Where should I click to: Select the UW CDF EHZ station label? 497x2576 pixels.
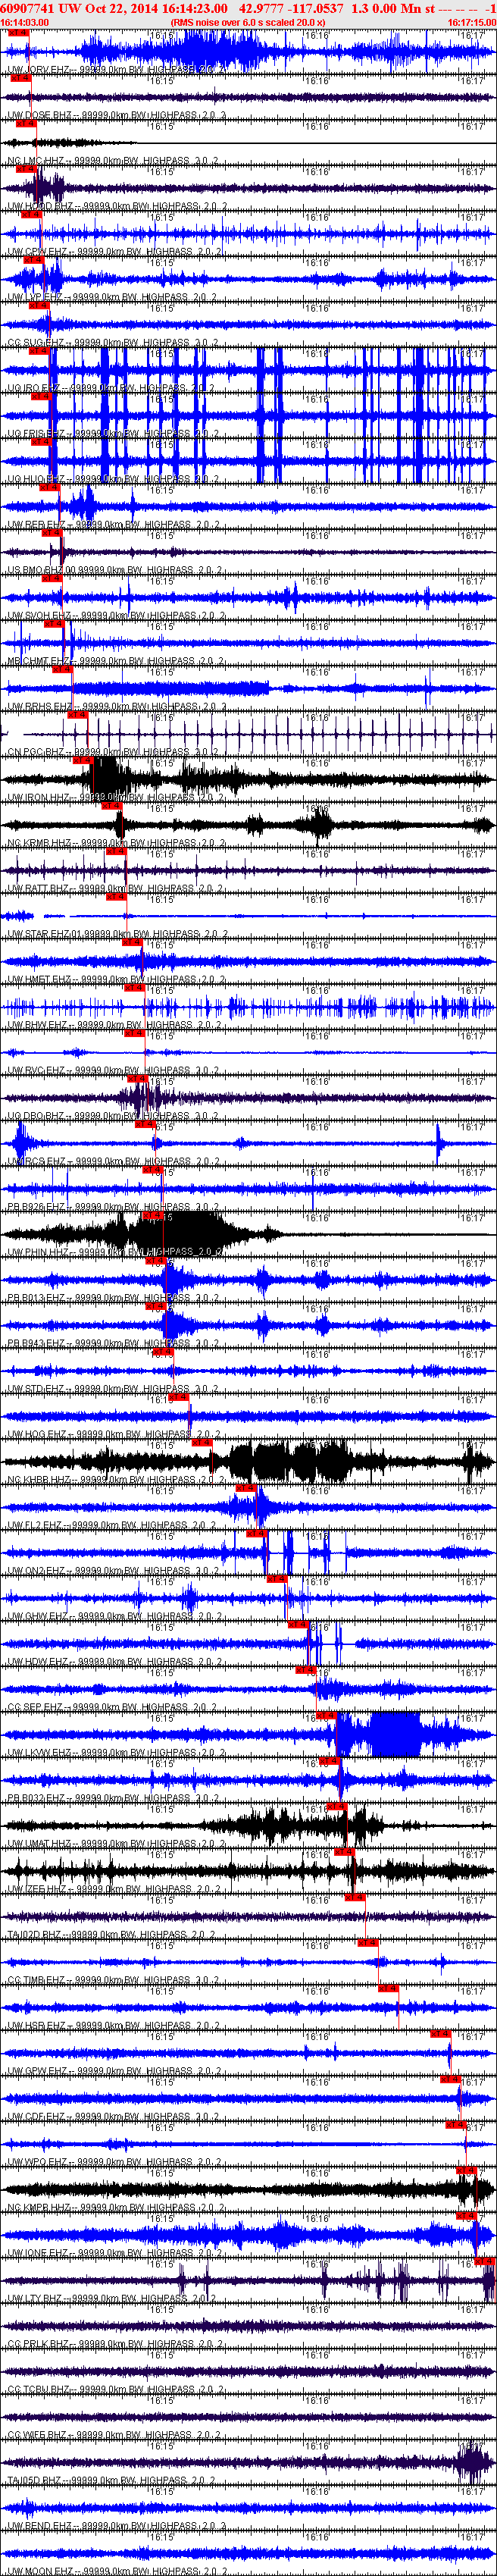(114, 2116)
